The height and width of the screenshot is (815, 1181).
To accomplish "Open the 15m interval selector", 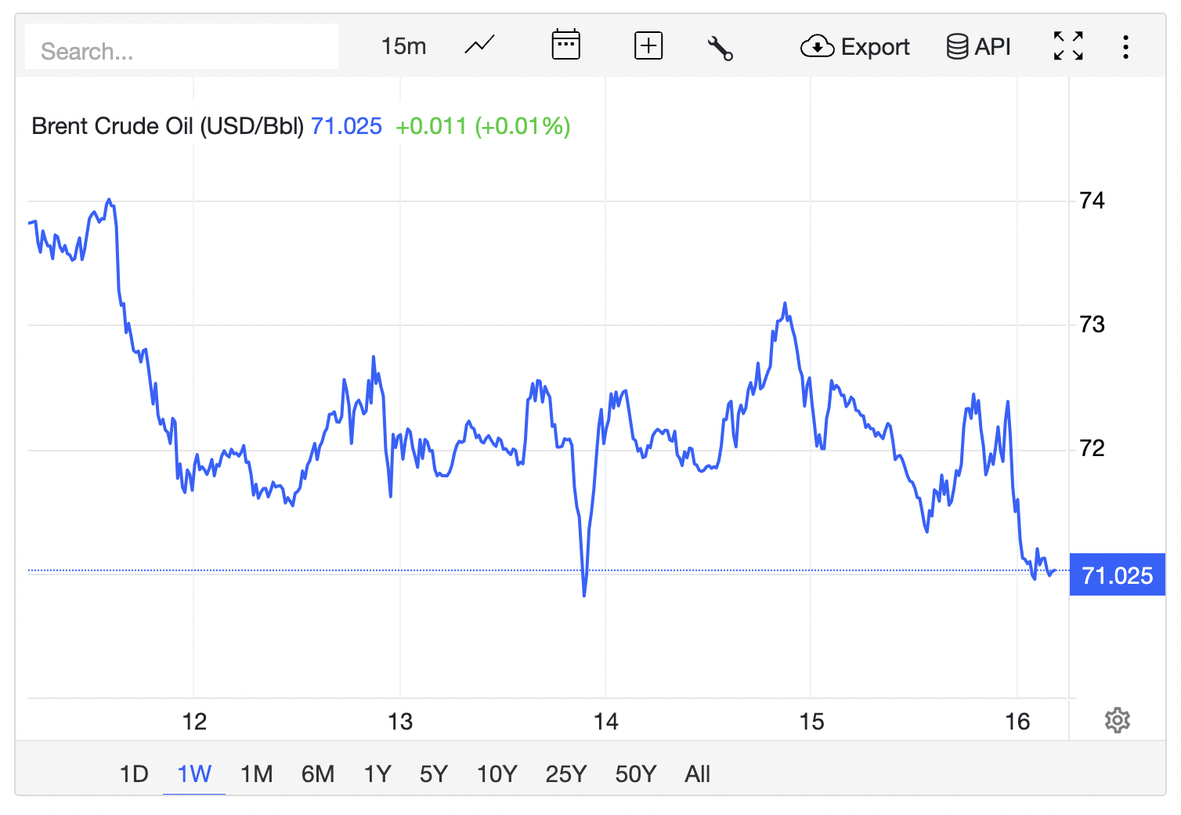I will (403, 47).
